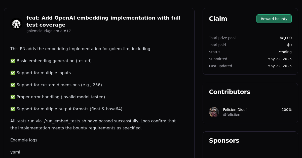Expand the Sponsors section
302x158 pixels.
[x=224, y=141]
